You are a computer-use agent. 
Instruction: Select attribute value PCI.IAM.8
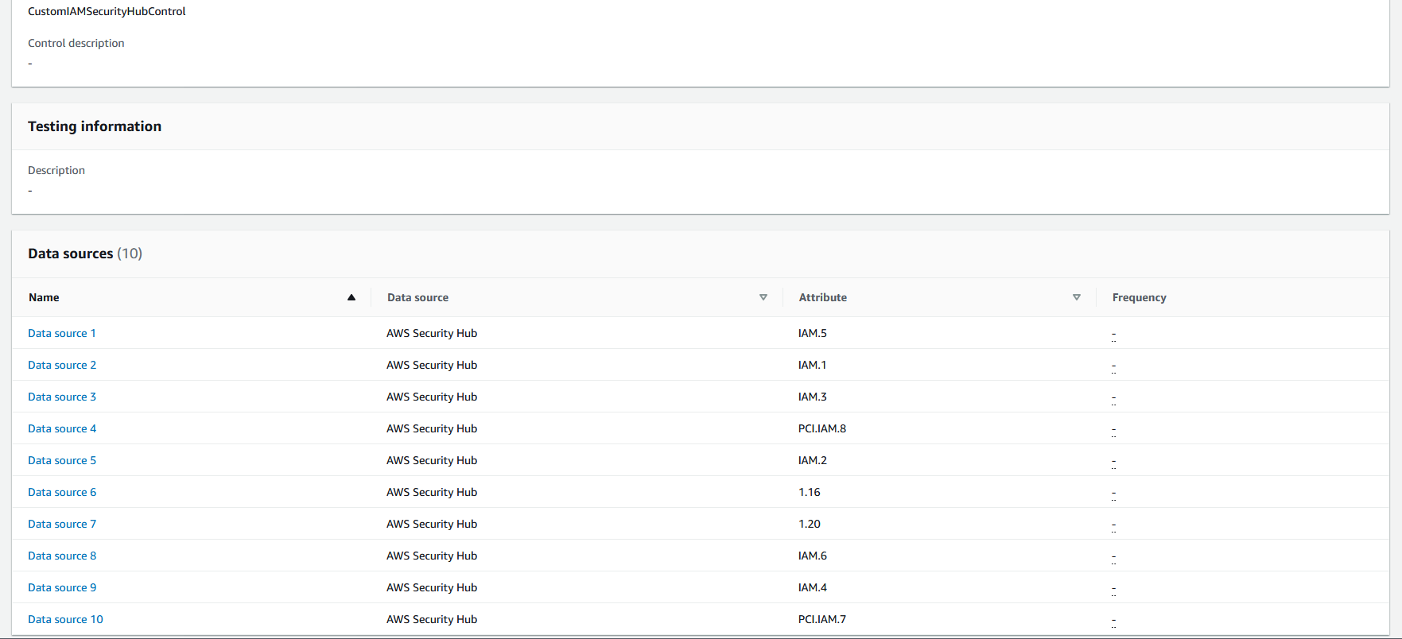click(822, 428)
